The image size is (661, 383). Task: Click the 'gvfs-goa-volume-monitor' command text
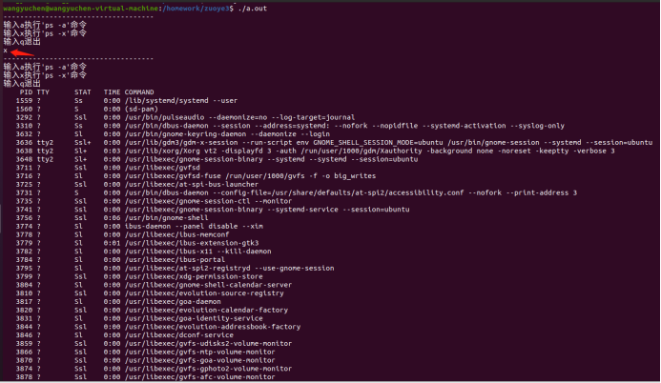[x=199, y=360]
